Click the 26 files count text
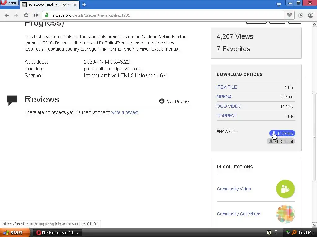The width and height of the screenshot is (317, 237). [286, 97]
